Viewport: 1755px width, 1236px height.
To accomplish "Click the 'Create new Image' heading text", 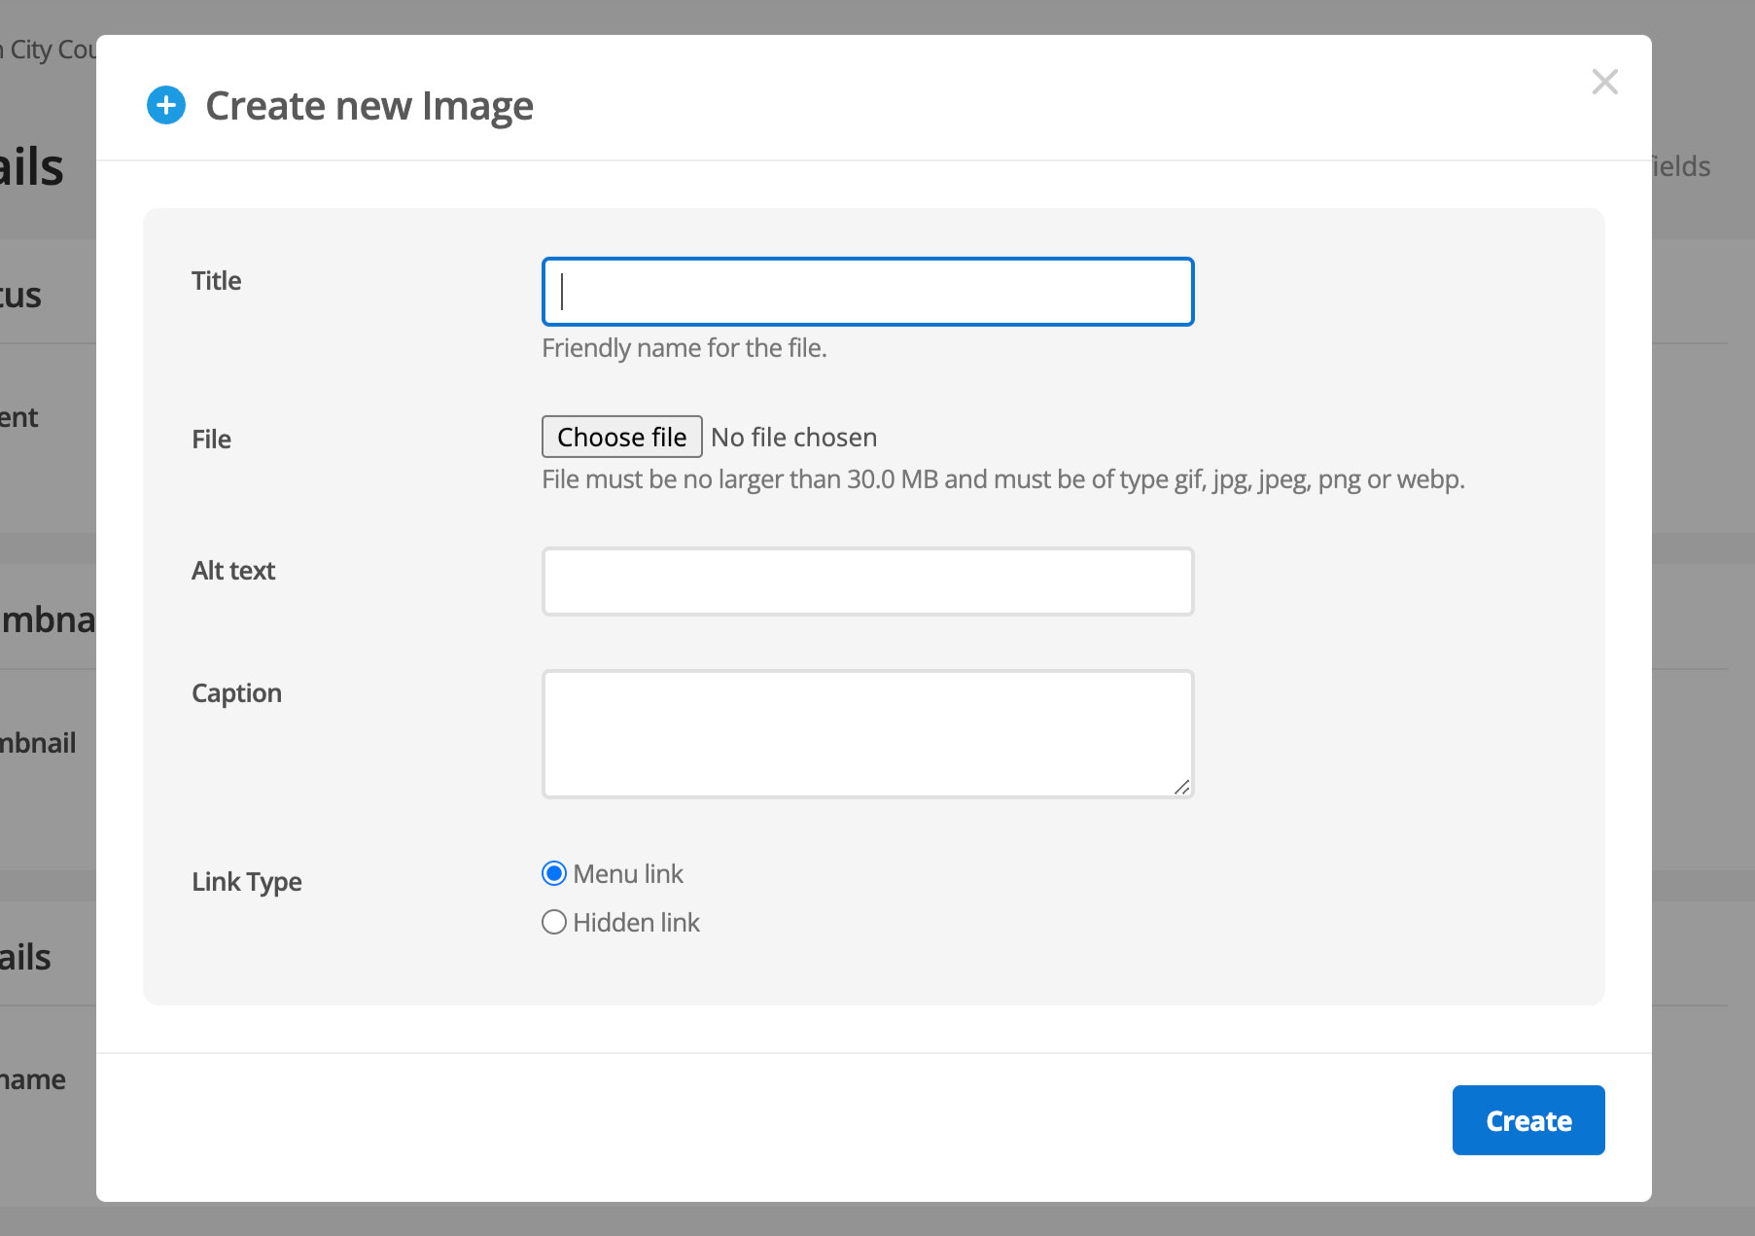I will (369, 106).
